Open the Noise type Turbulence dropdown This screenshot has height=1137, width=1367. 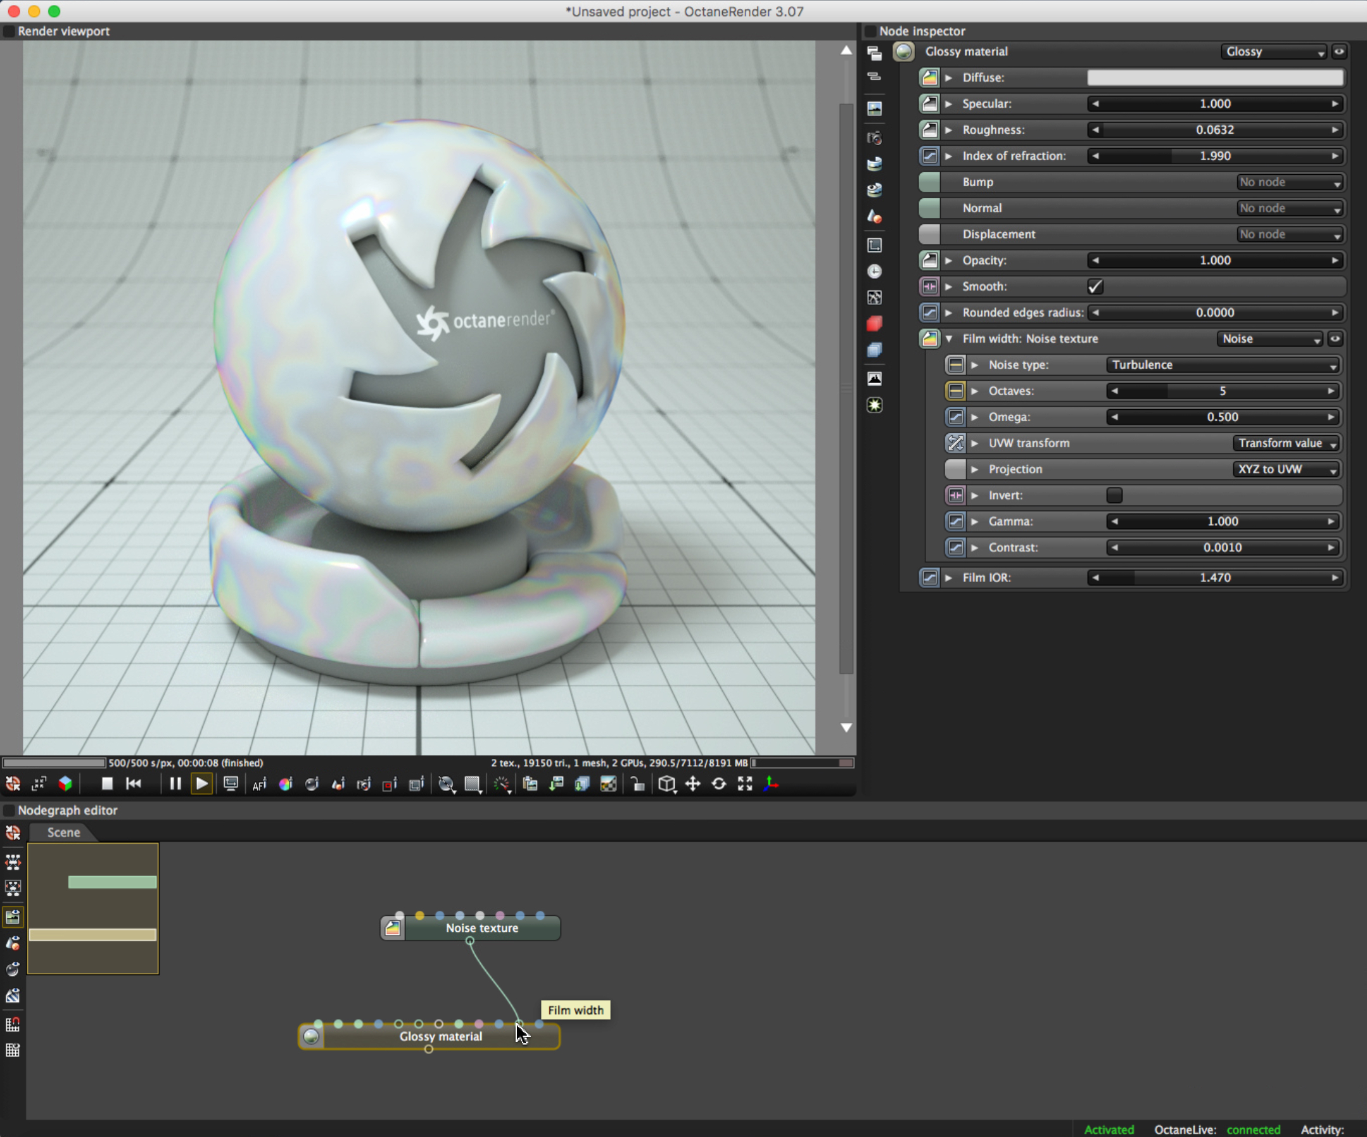(x=1223, y=364)
